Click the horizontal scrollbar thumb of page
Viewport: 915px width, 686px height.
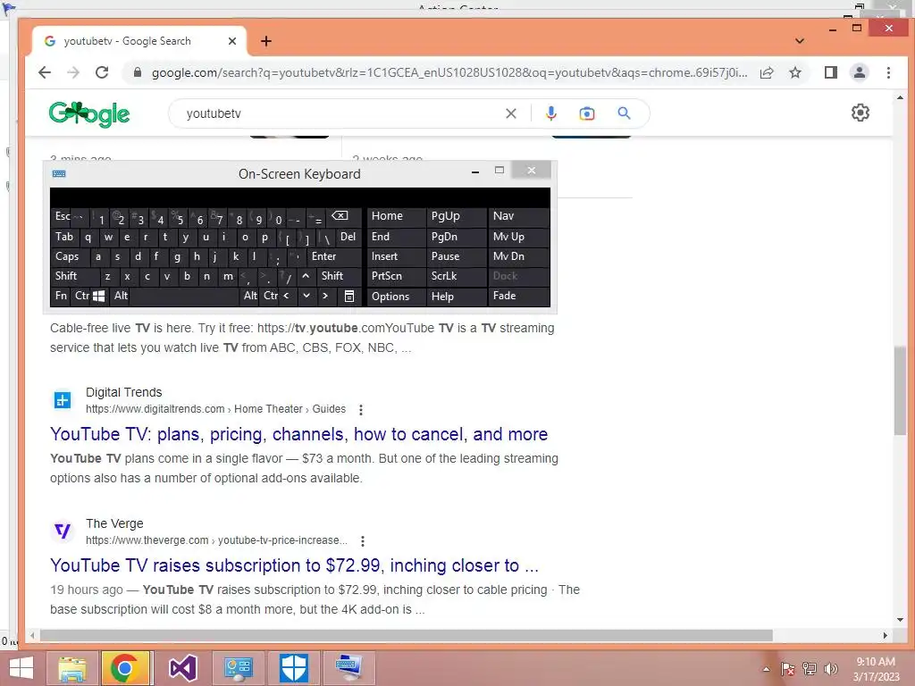point(407,635)
